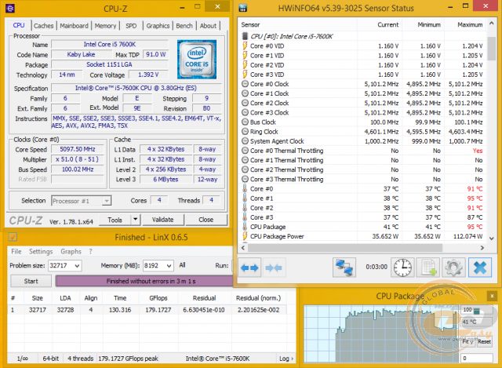Screen dimensions: 502x368
Task: Click the teal color swatch in graph panel
Action: 476,311
